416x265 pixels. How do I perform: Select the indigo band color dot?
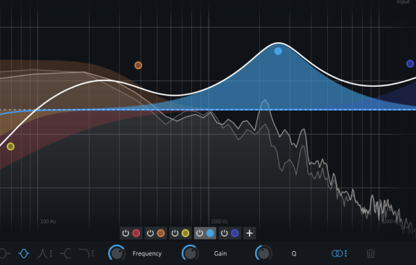(235, 233)
